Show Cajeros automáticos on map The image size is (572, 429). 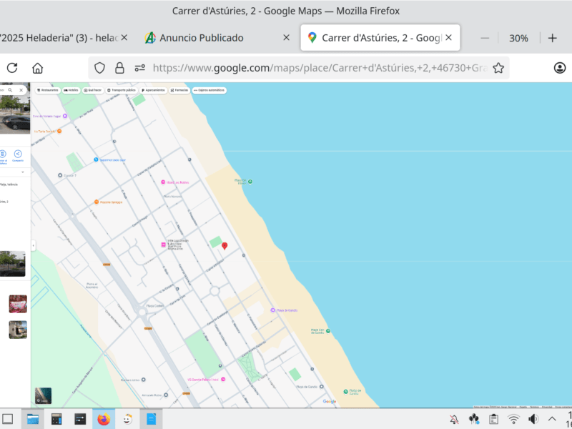click(209, 90)
